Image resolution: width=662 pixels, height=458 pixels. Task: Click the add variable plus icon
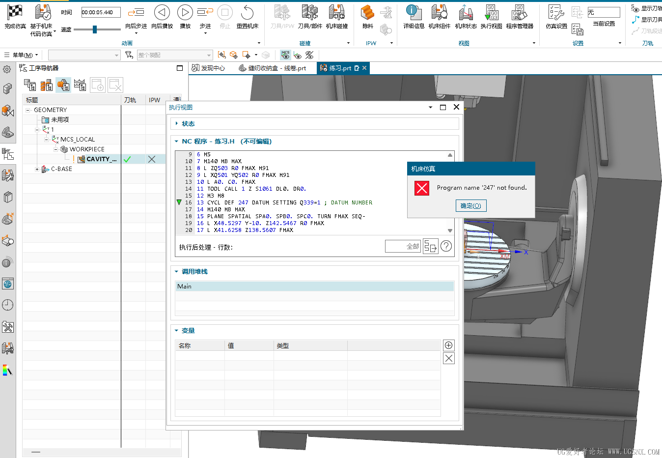coord(448,345)
